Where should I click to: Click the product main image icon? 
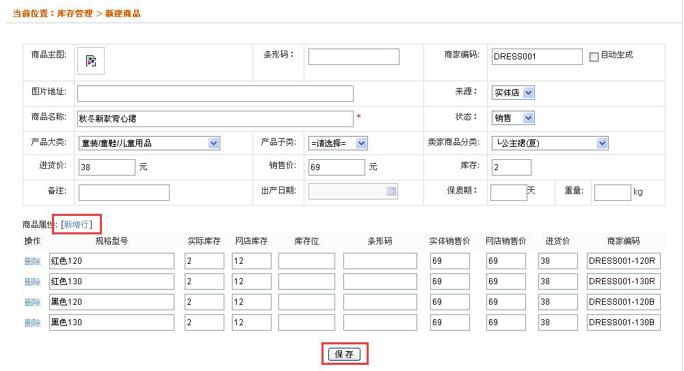(91, 61)
